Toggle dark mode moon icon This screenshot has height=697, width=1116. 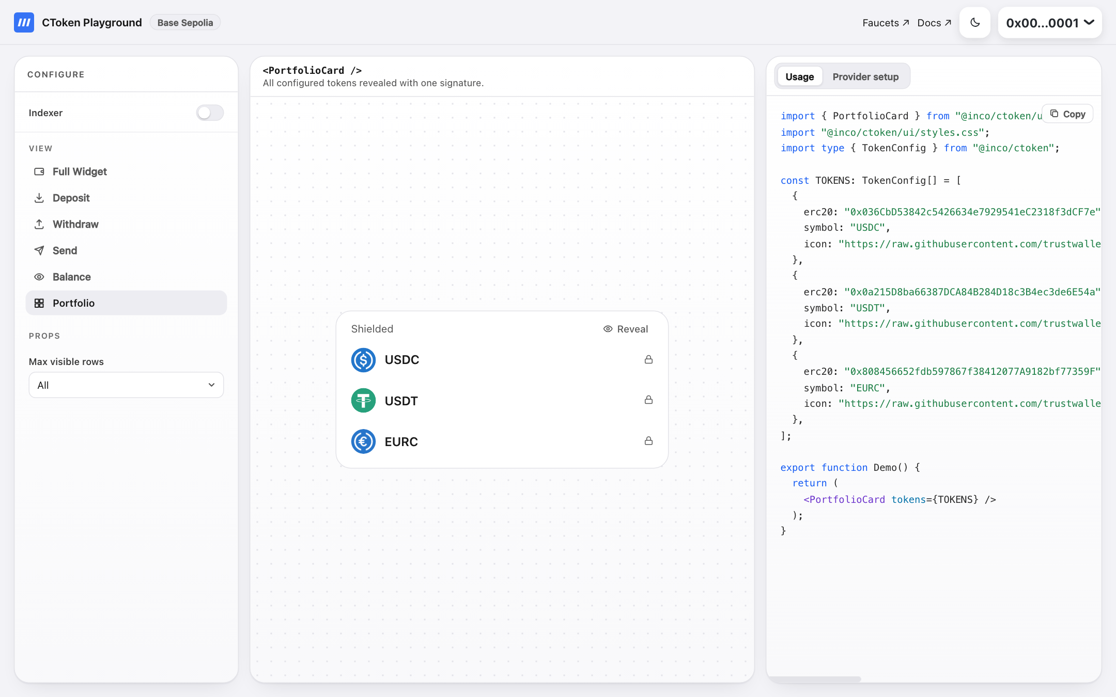point(975,23)
